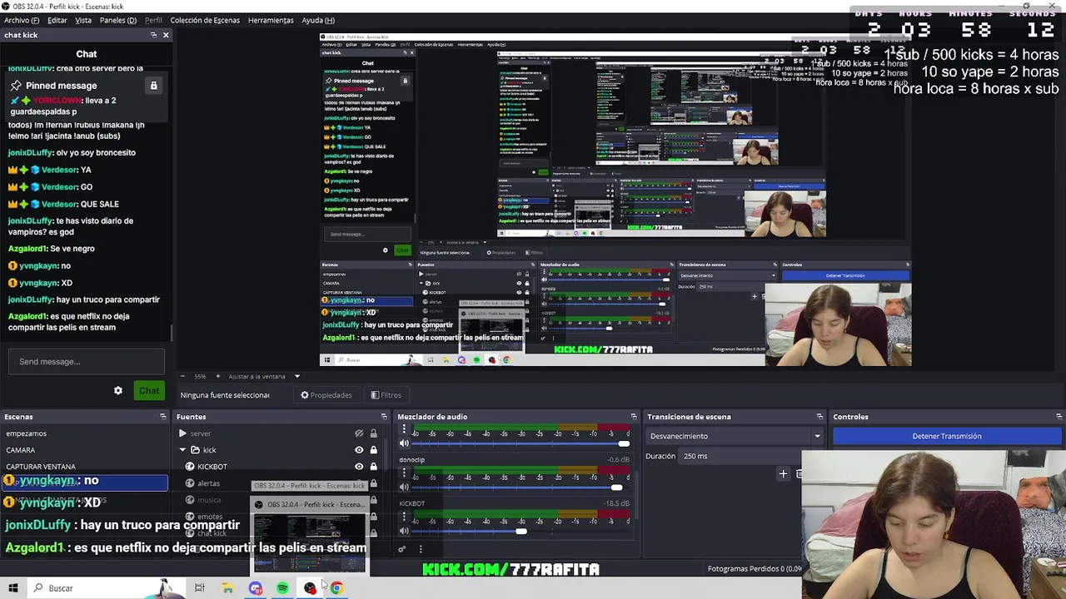
Task: Adjust the KICKBOT volume slider
Action: click(521, 531)
